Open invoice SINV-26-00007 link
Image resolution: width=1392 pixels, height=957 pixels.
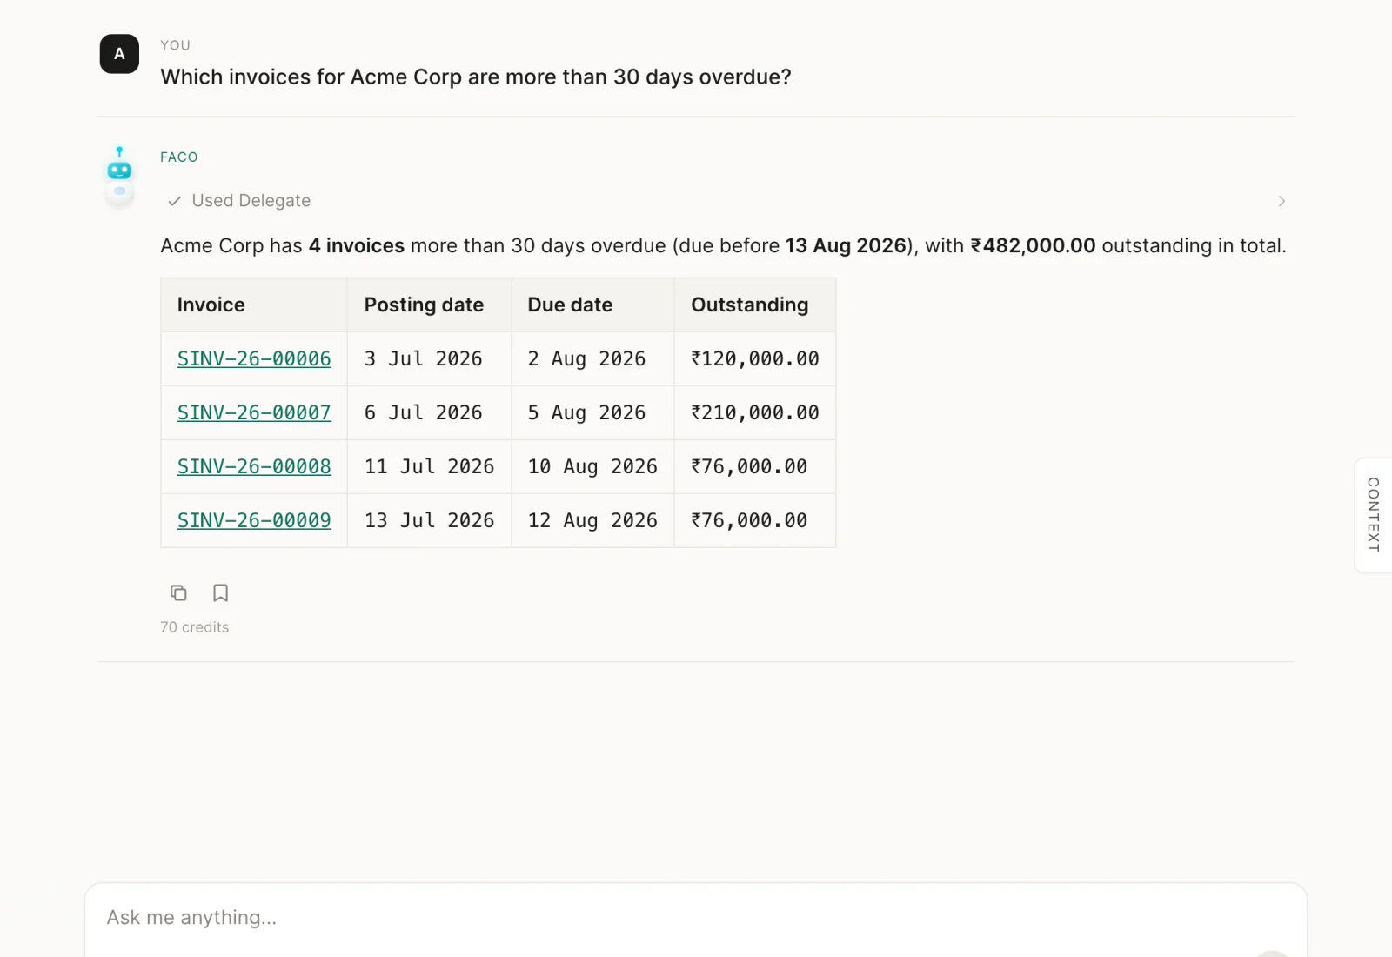tap(254, 412)
